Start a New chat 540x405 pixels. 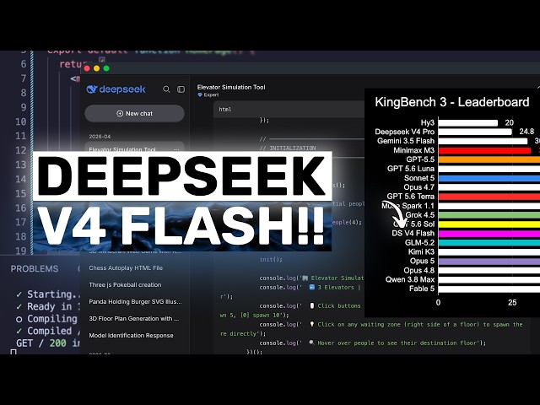point(134,113)
